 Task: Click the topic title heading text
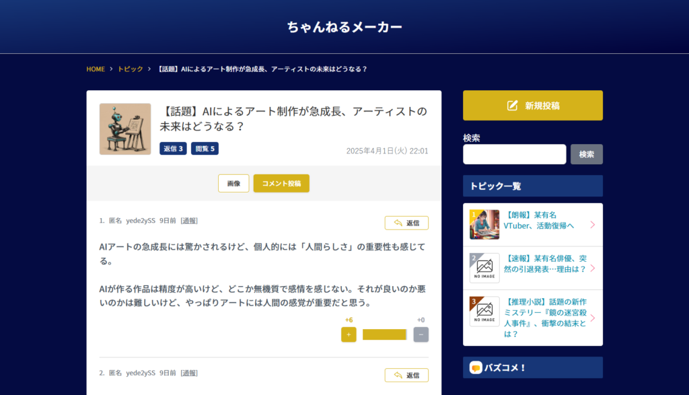pos(293,118)
